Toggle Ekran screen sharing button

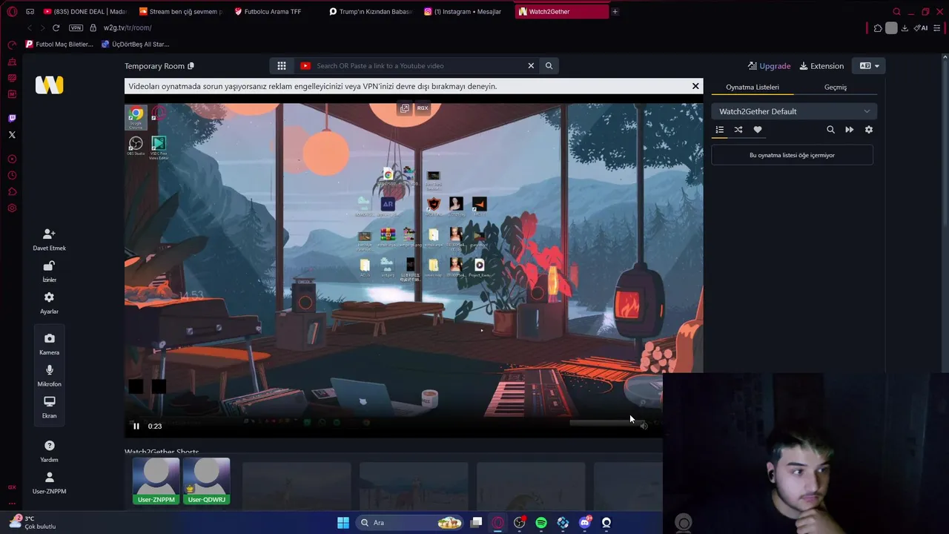(x=49, y=407)
